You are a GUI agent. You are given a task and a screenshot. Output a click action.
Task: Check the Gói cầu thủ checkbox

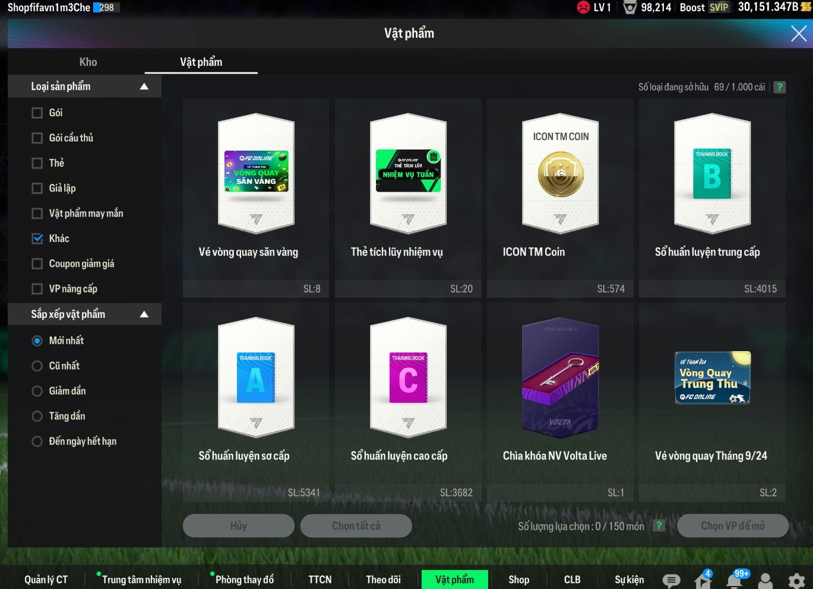click(37, 138)
